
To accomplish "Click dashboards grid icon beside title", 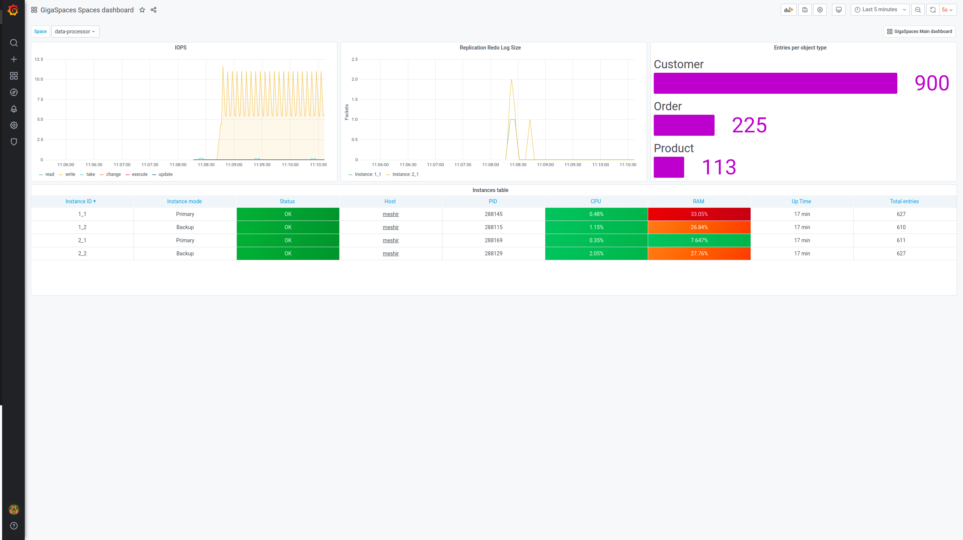I will [34, 10].
